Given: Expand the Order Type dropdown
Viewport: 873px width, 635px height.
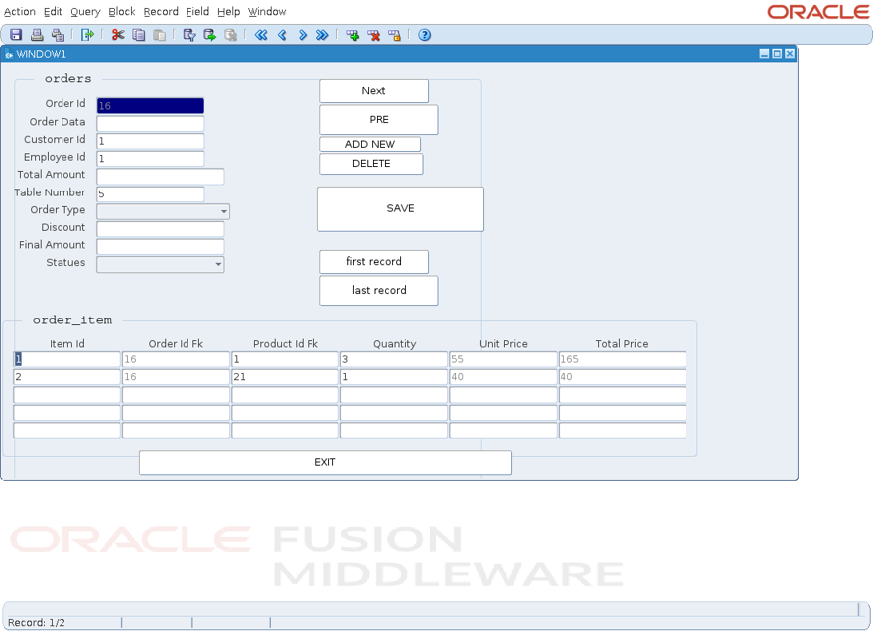Looking at the screenshot, I should coord(224,211).
